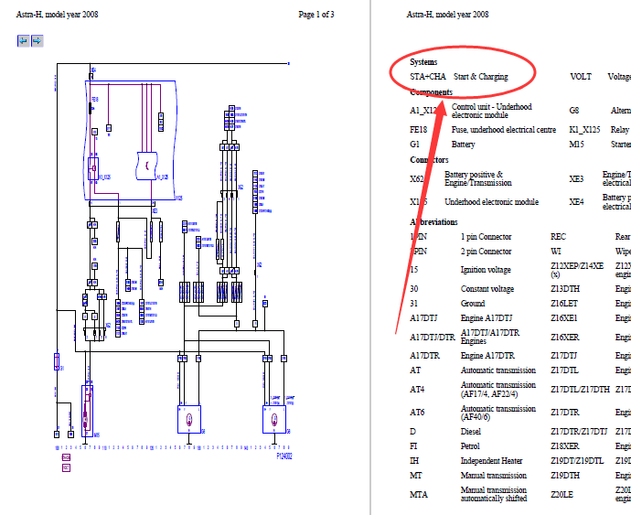This screenshot has height=515, width=631.
Task: Click 'A17DTJ/A17DTR Engines' description
Action: point(490,337)
